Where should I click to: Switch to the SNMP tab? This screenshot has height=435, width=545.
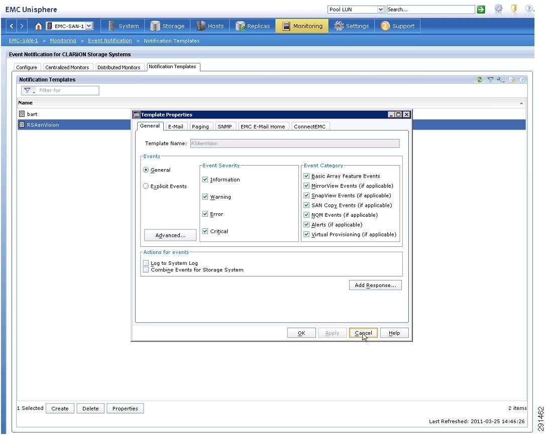(x=225, y=126)
